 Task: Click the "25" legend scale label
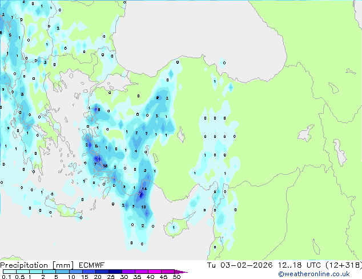pyautogui.click(x=111, y=277)
